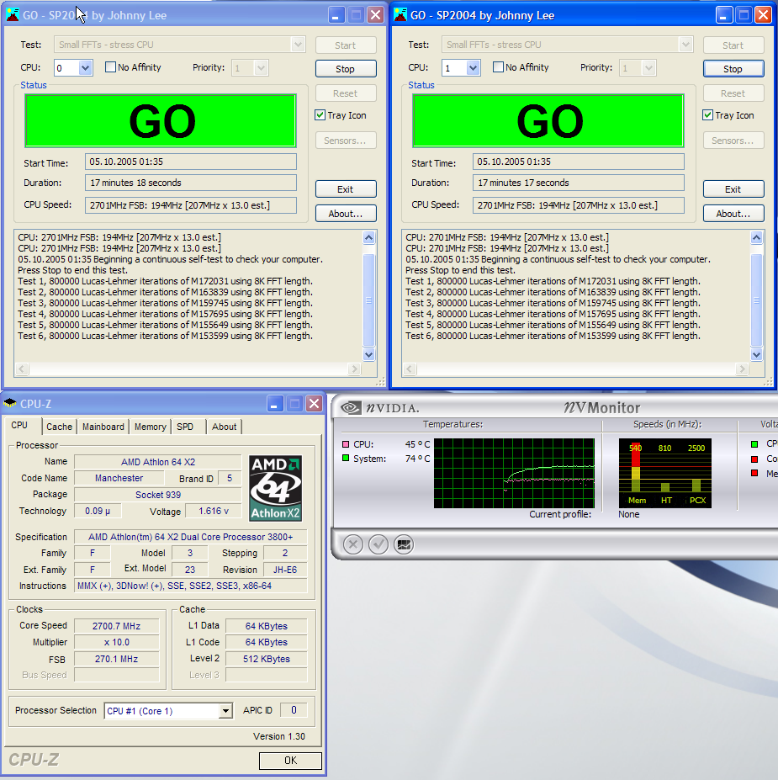Stop the stress test in left SP2004 window
Image resolution: width=778 pixels, height=780 pixels.
pos(346,69)
